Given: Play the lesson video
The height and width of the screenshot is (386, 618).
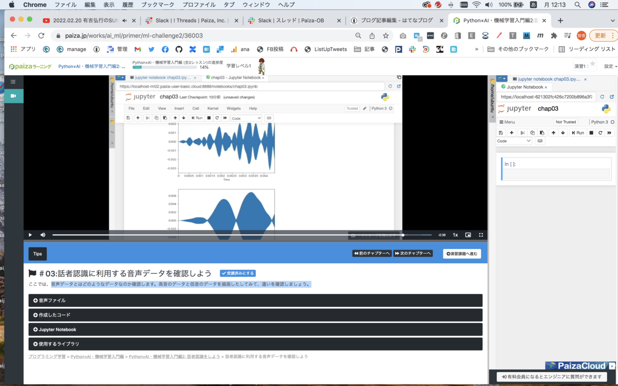Looking at the screenshot, I should (x=30, y=235).
